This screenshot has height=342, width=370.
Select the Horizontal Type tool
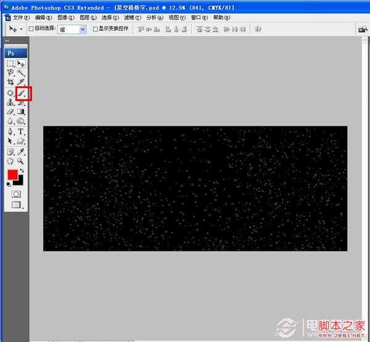pyautogui.click(x=22, y=131)
